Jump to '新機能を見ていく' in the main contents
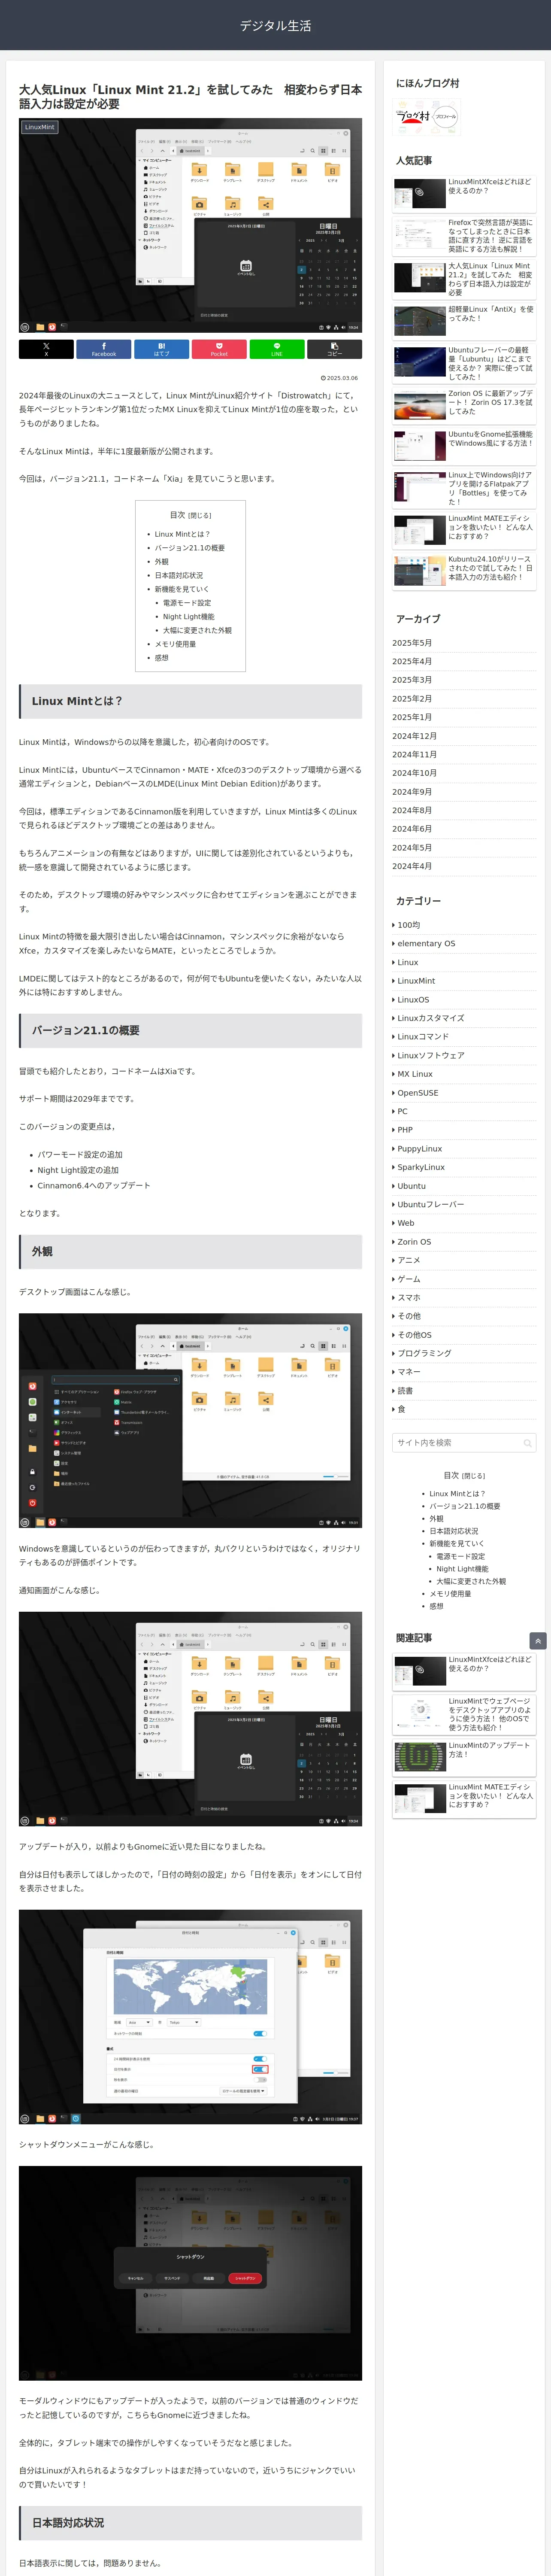Image resolution: width=551 pixels, height=2576 pixels. 181,589
